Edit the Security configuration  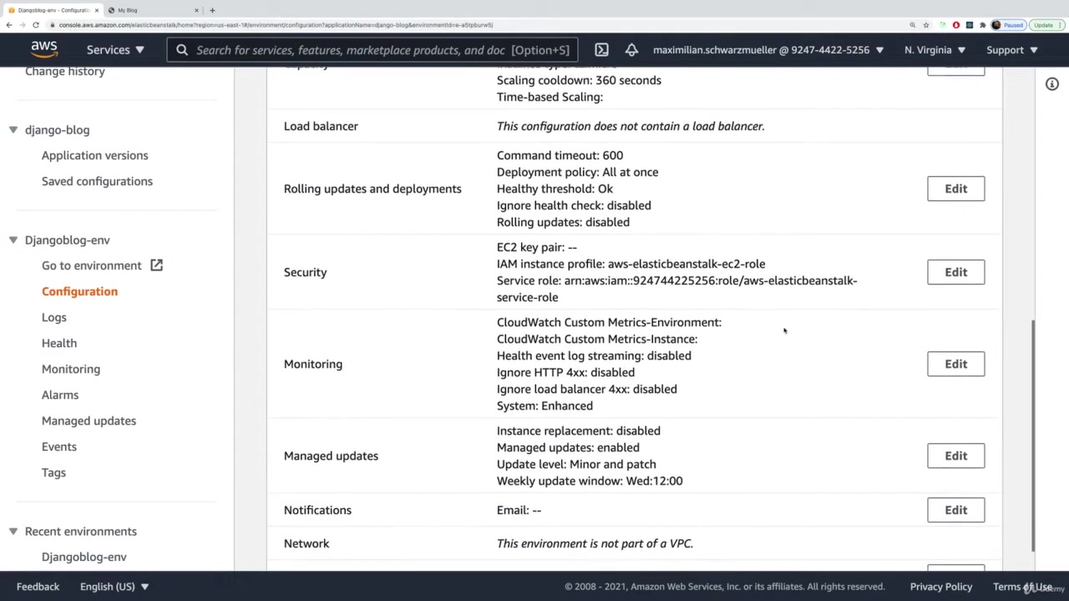click(x=955, y=272)
